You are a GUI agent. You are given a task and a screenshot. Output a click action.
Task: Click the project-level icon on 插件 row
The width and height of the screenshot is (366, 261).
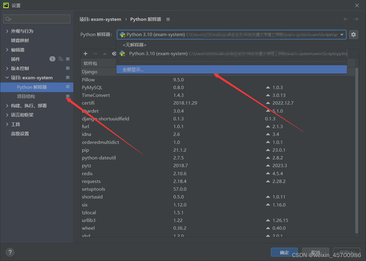68,59
